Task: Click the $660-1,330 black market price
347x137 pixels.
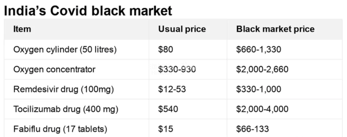Action: pos(258,49)
